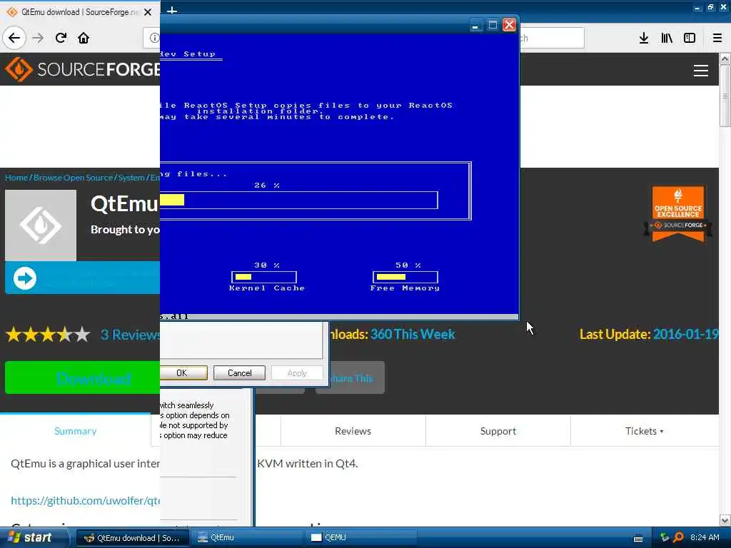This screenshot has height=548, width=731.
Task: Click the browser forward arrow
Action: click(38, 38)
